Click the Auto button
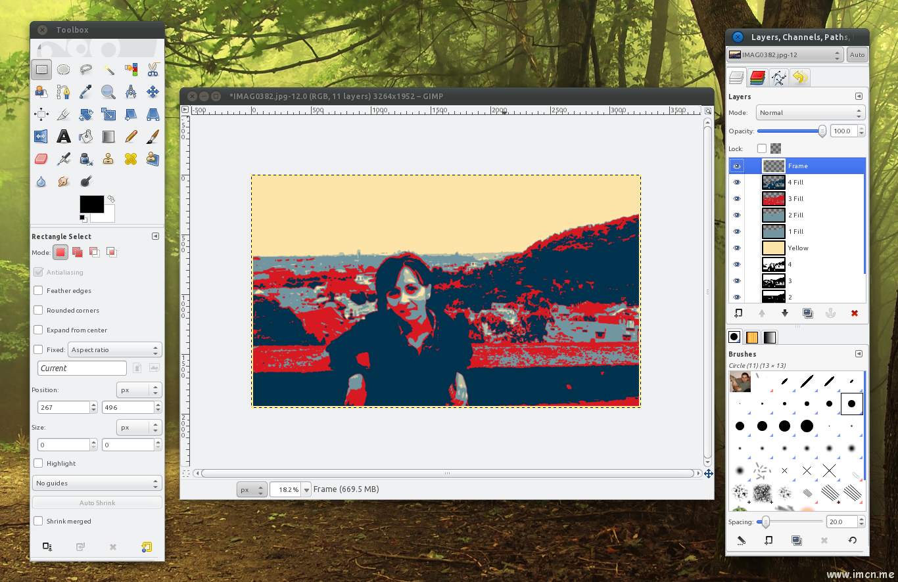This screenshot has height=582, width=898. tap(857, 55)
